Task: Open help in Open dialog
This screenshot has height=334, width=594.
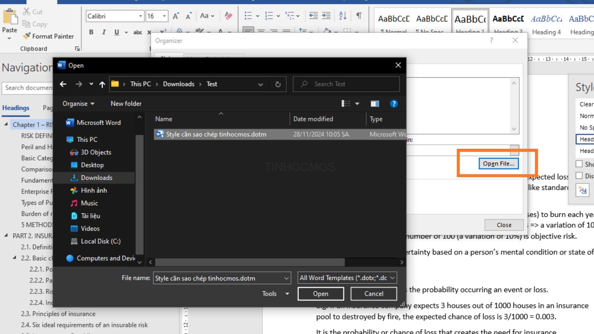Action: click(x=394, y=104)
